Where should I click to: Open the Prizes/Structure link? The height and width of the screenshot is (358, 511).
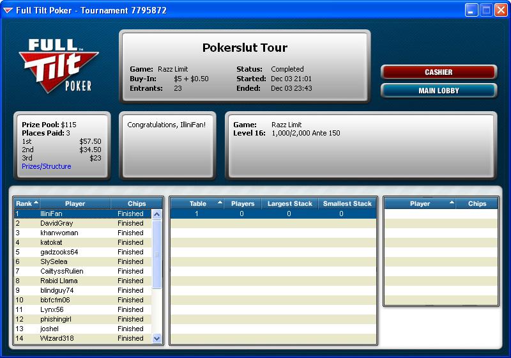46,166
